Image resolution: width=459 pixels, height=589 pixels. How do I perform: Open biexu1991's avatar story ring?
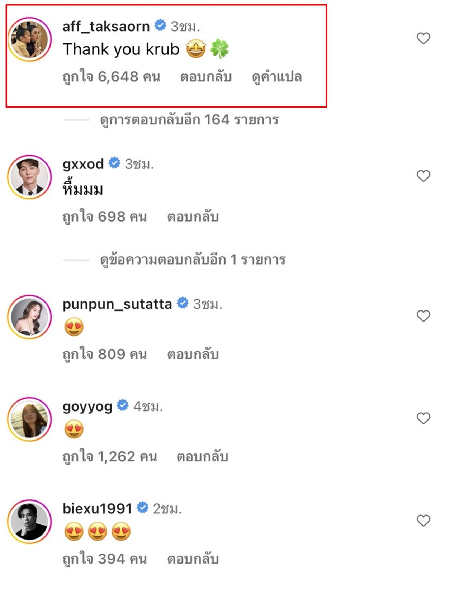(30, 522)
